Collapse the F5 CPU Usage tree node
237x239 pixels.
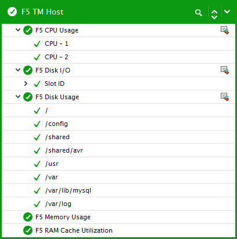pos(18,30)
